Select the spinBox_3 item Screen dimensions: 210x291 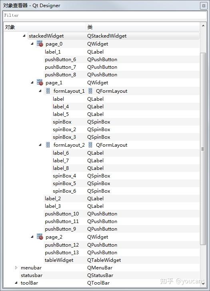(x=64, y=137)
